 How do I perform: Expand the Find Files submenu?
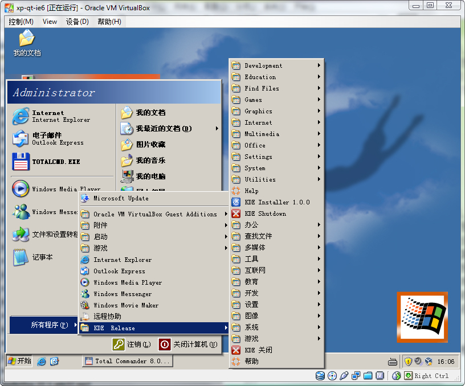276,88
